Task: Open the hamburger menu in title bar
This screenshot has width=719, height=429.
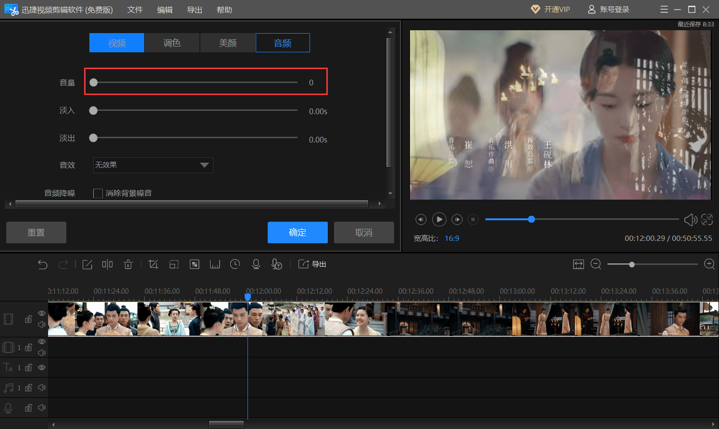Action: click(664, 10)
